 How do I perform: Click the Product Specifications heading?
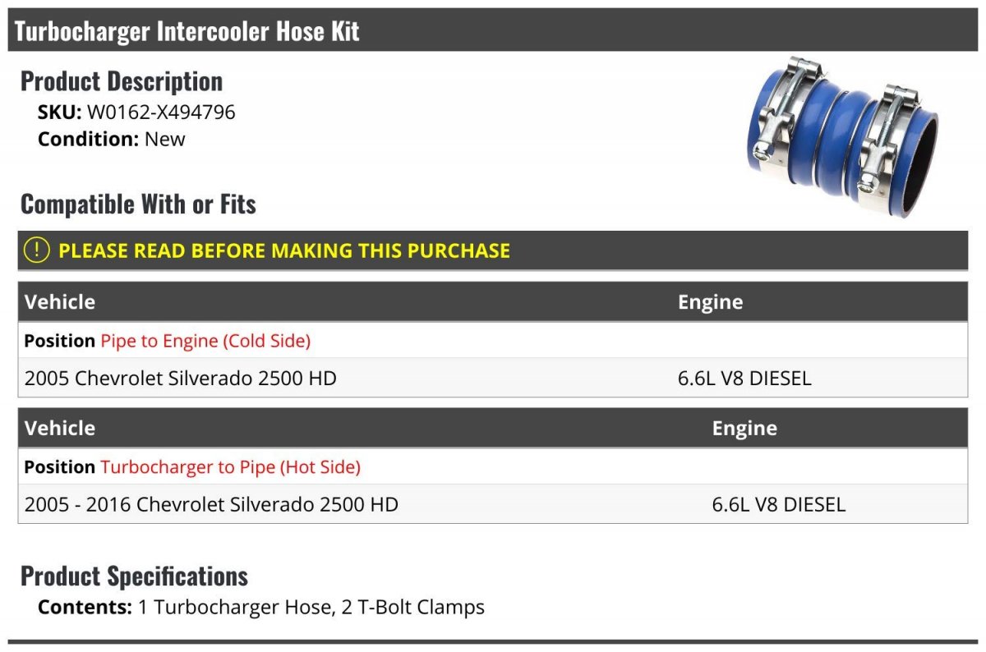134,576
